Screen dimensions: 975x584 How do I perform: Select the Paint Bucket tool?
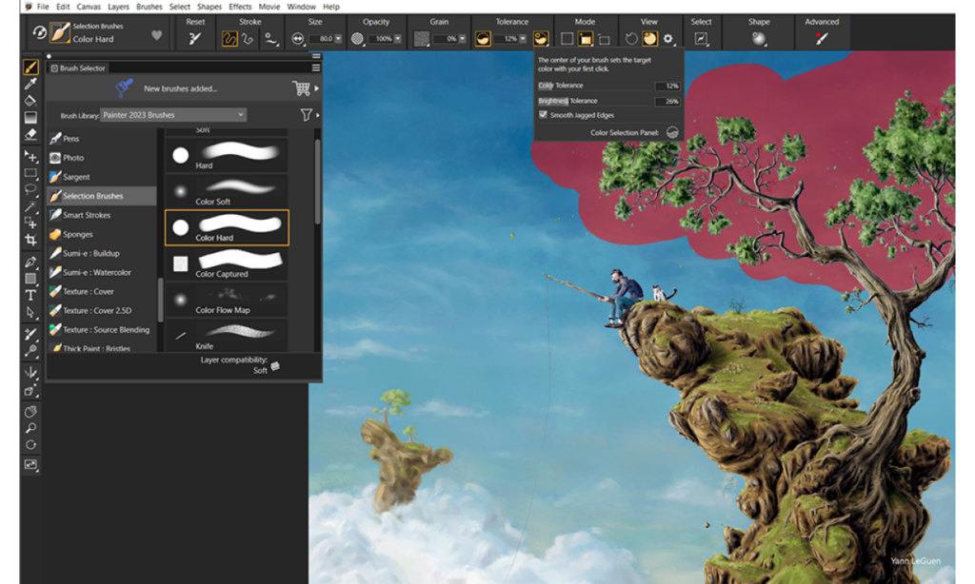30,100
